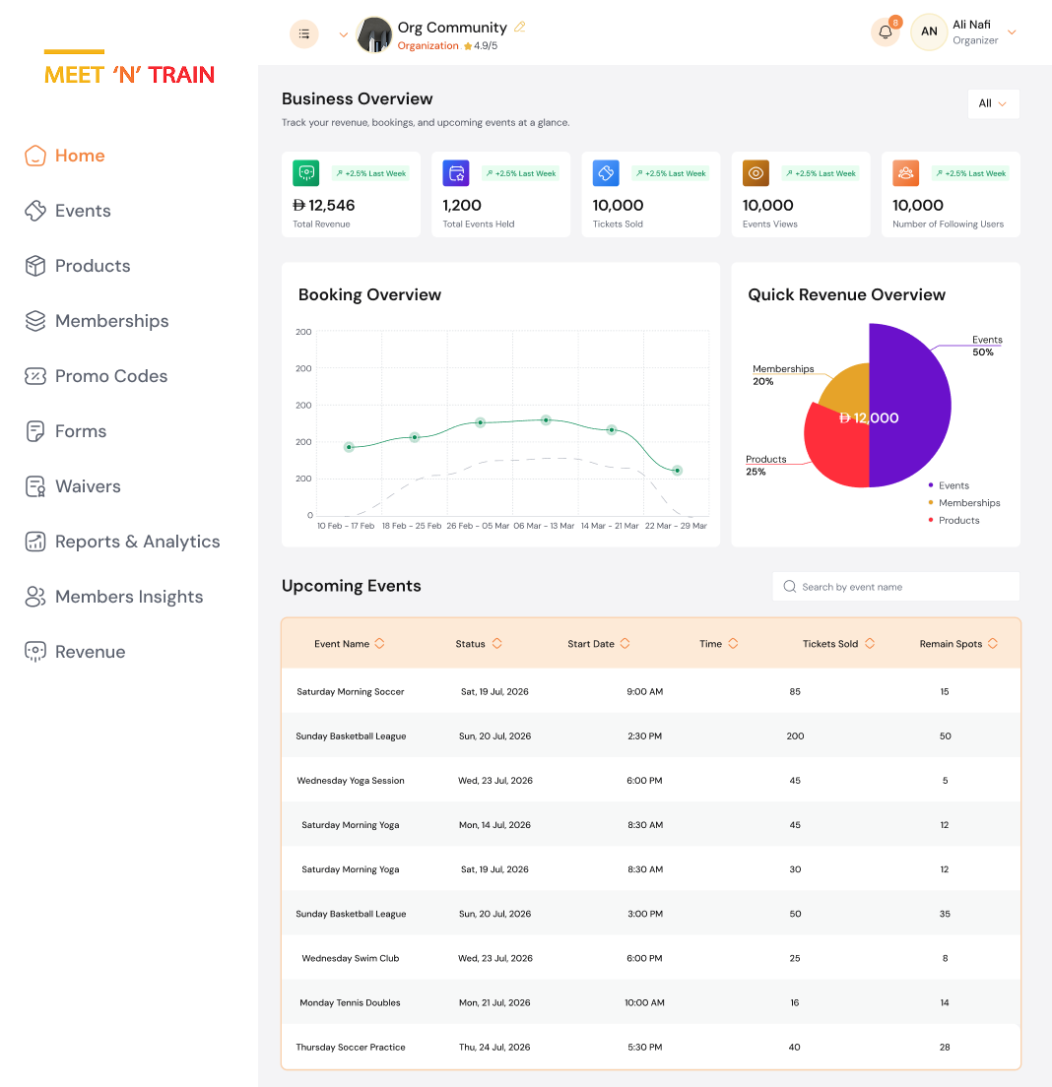Click the Products legend entry

pyautogui.click(x=954, y=520)
